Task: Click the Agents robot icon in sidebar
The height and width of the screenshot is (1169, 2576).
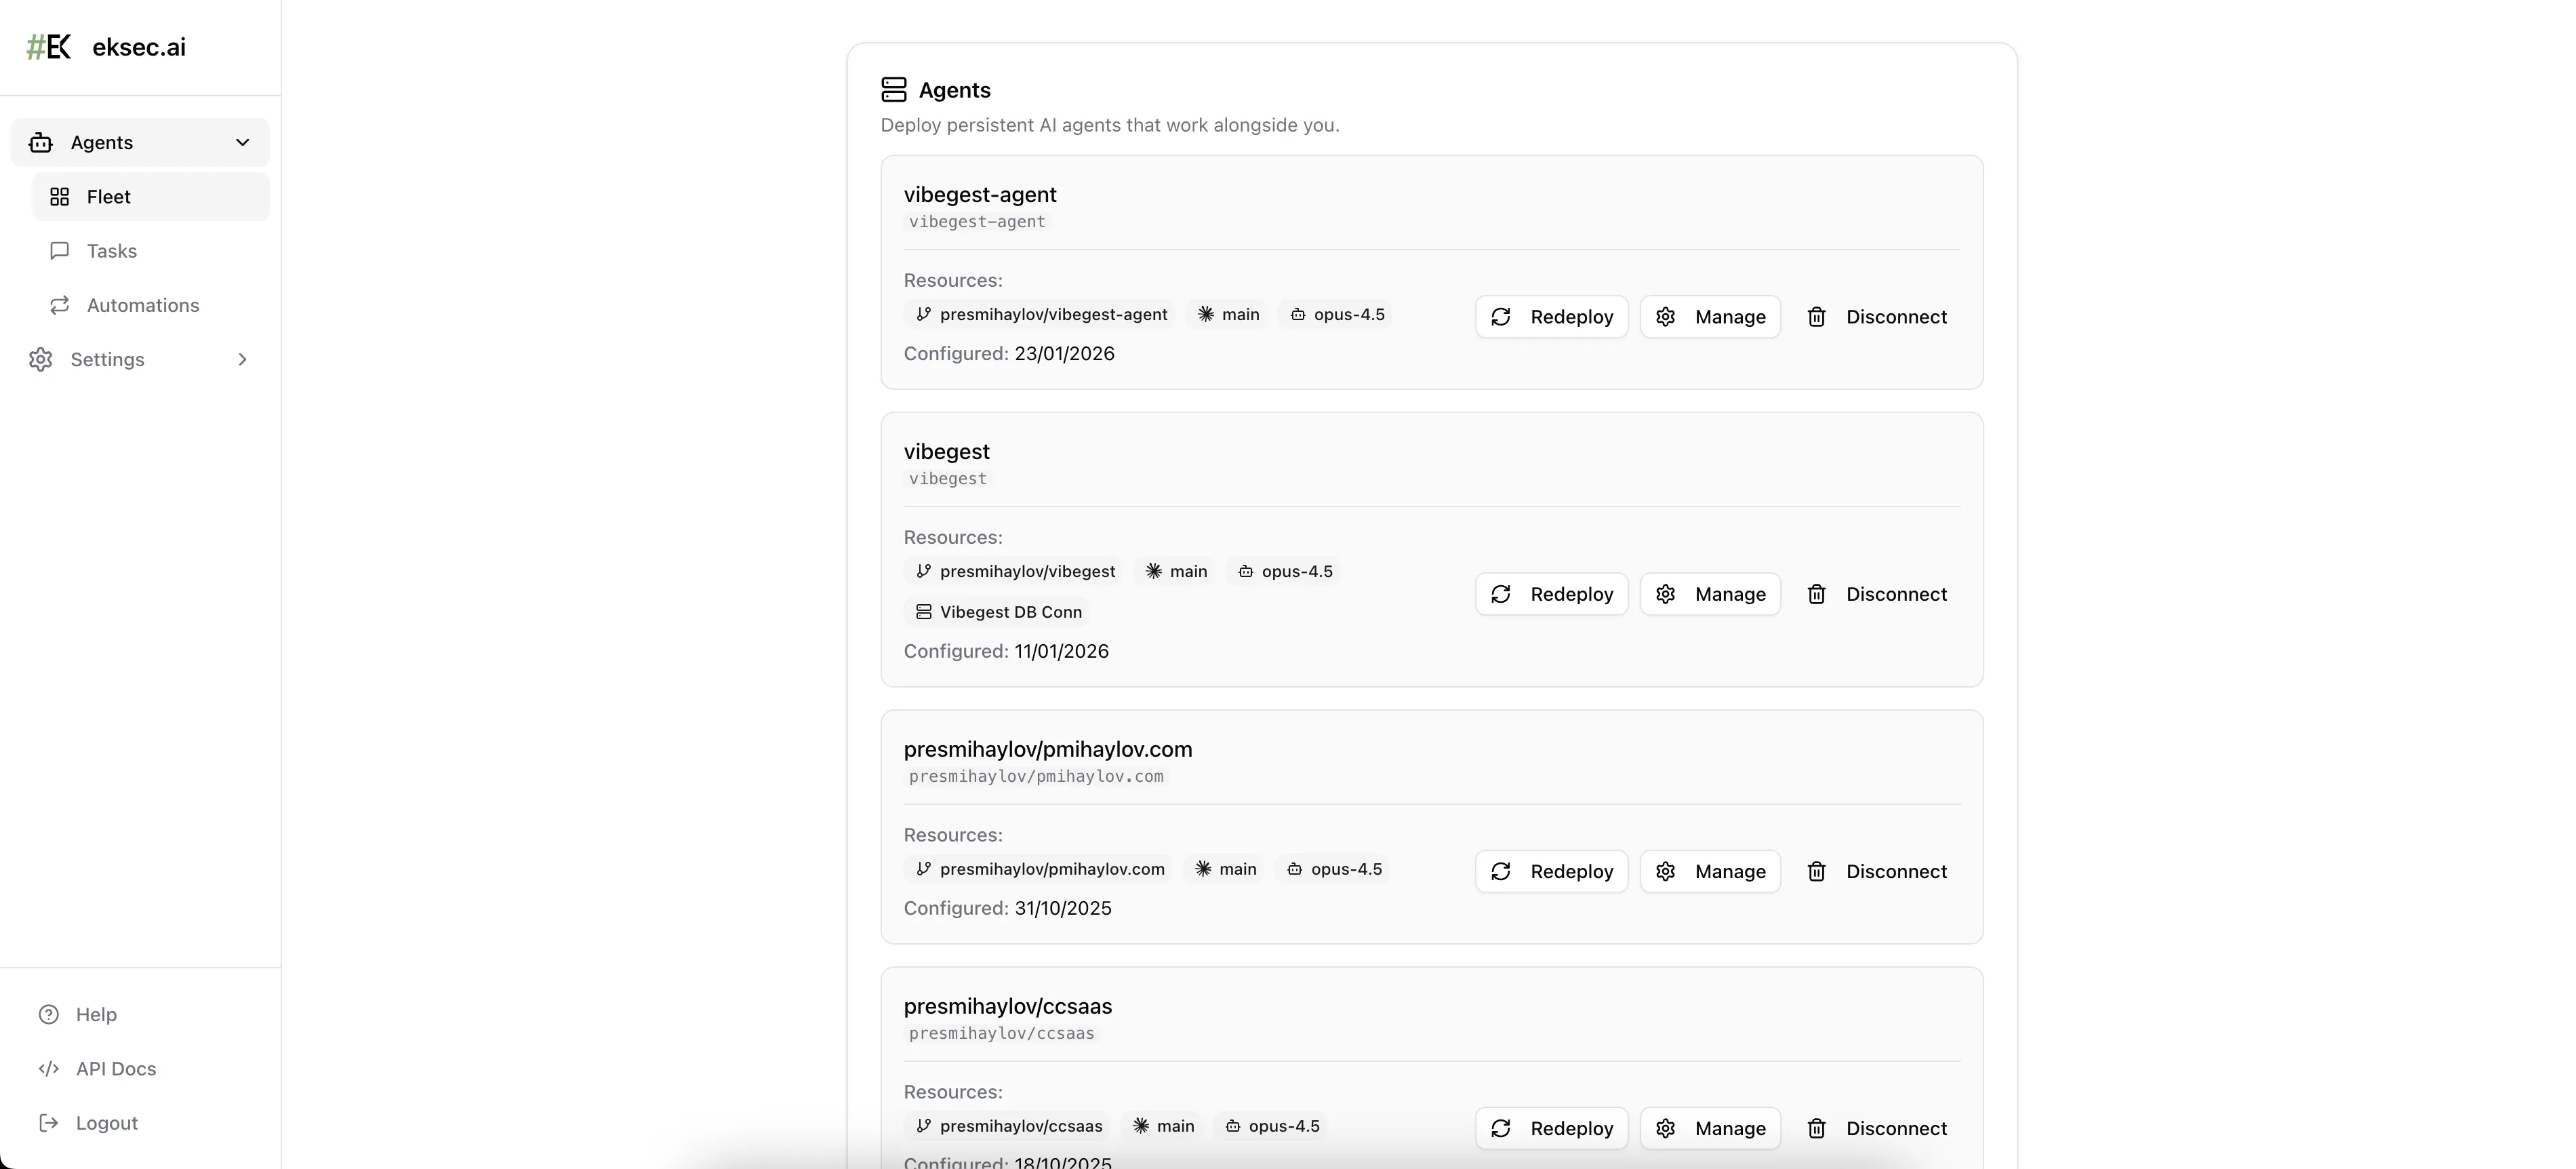Action: coord(41,143)
